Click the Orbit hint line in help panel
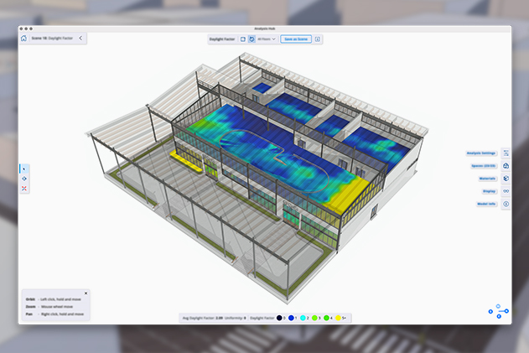This screenshot has height=353, width=529. point(54,299)
